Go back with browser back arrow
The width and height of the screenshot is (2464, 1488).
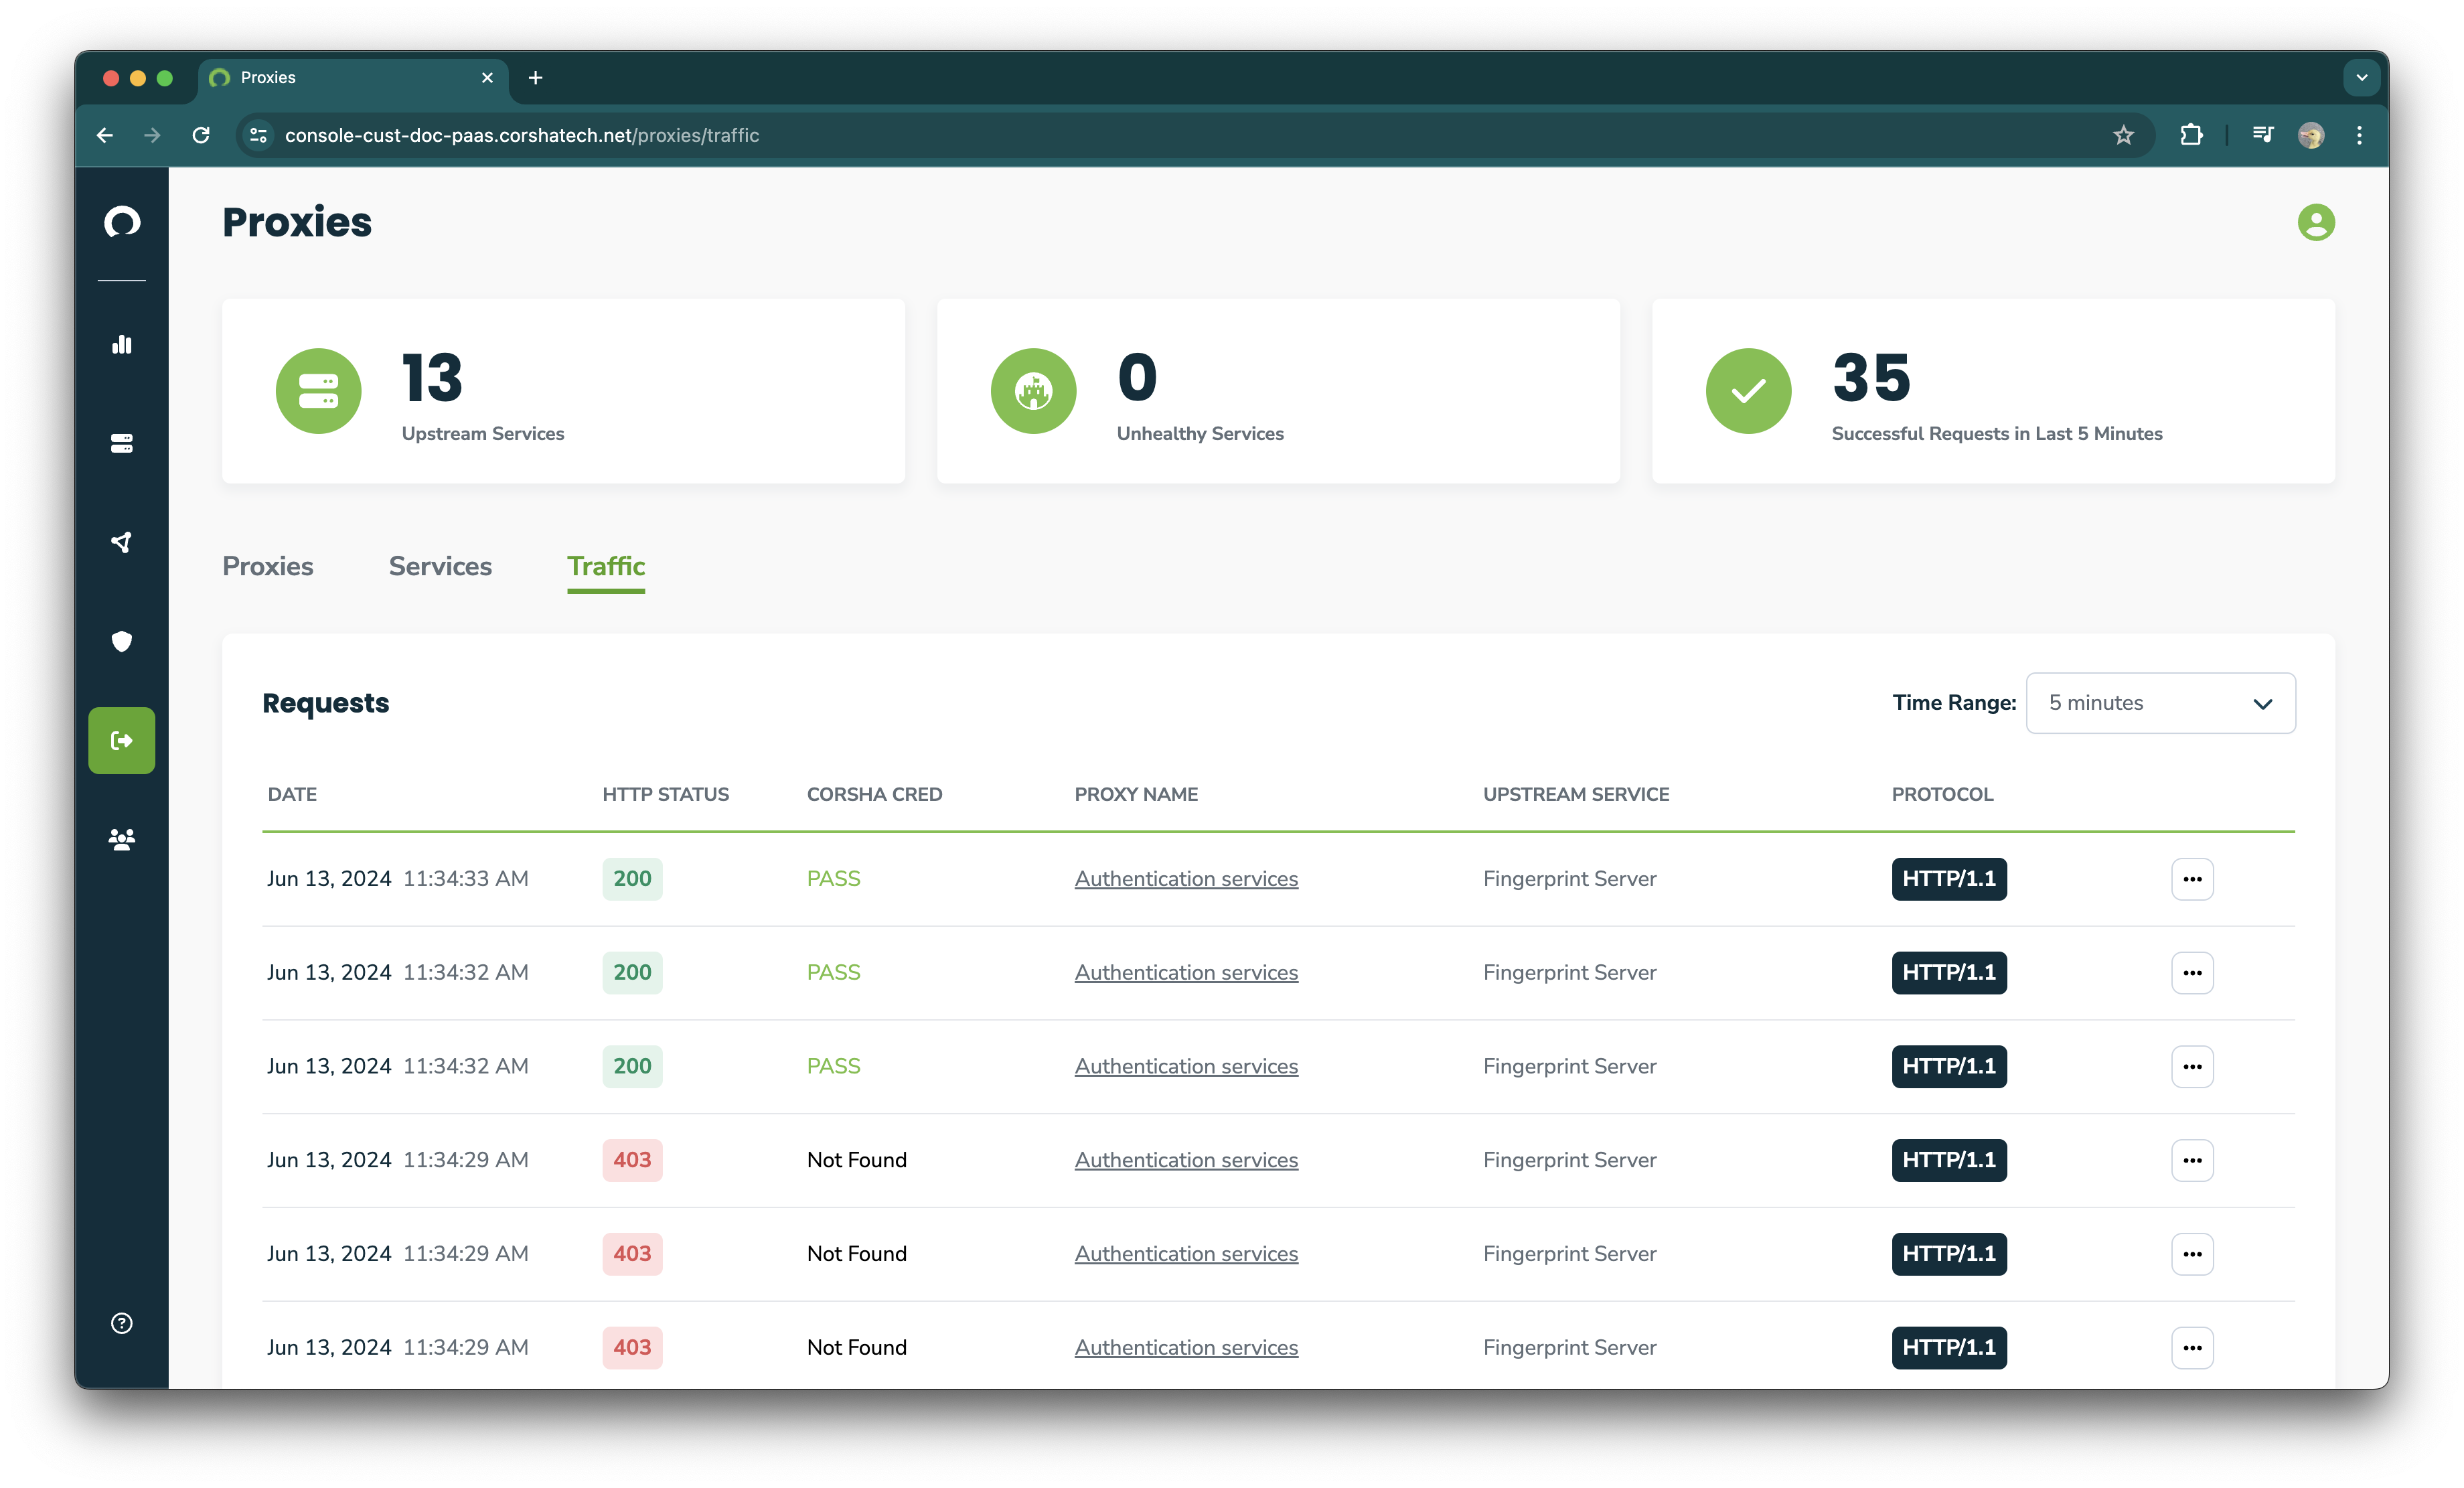[105, 135]
